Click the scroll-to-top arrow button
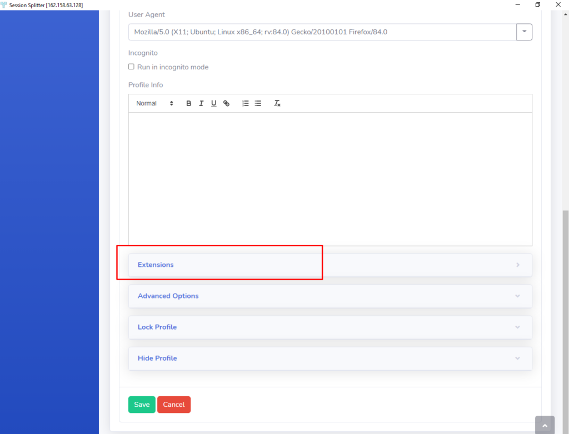The height and width of the screenshot is (434, 569). coord(545,425)
